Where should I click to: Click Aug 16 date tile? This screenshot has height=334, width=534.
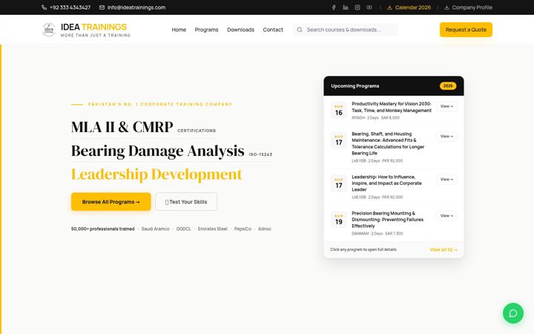click(x=338, y=110)
